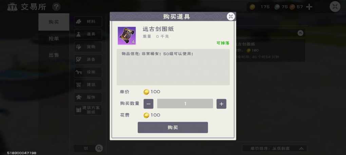The height and width of the screenshot is (155, 346).
Task: Select the 宠物 pets category
Action: (88, 47)
